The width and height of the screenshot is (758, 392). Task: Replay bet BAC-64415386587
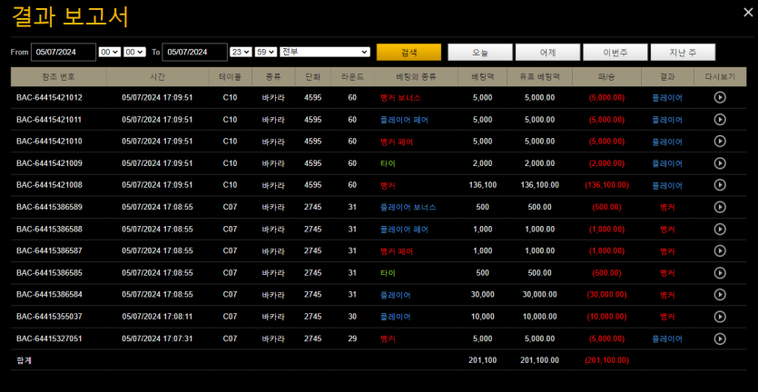pyautogui.click(x=720, y=250)
